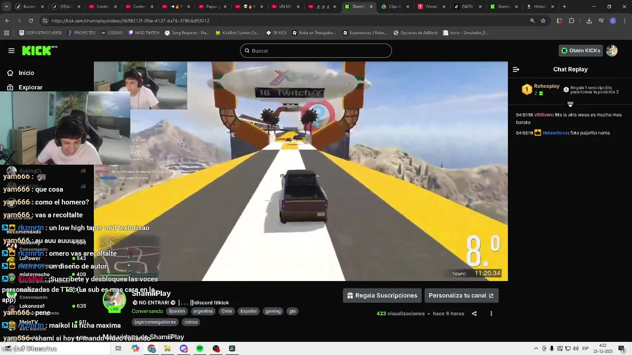632x355 pixels.
Task: Open KickBot Custom Co... bookmark
Action: click(x=237, y=33)
